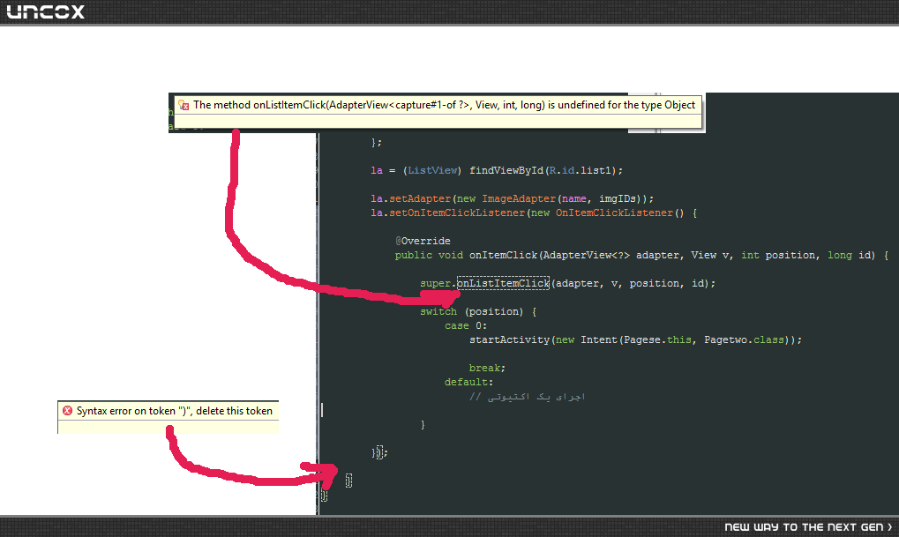Click 'Pagetwo.class' in the Intent

(x=744, y=339)
